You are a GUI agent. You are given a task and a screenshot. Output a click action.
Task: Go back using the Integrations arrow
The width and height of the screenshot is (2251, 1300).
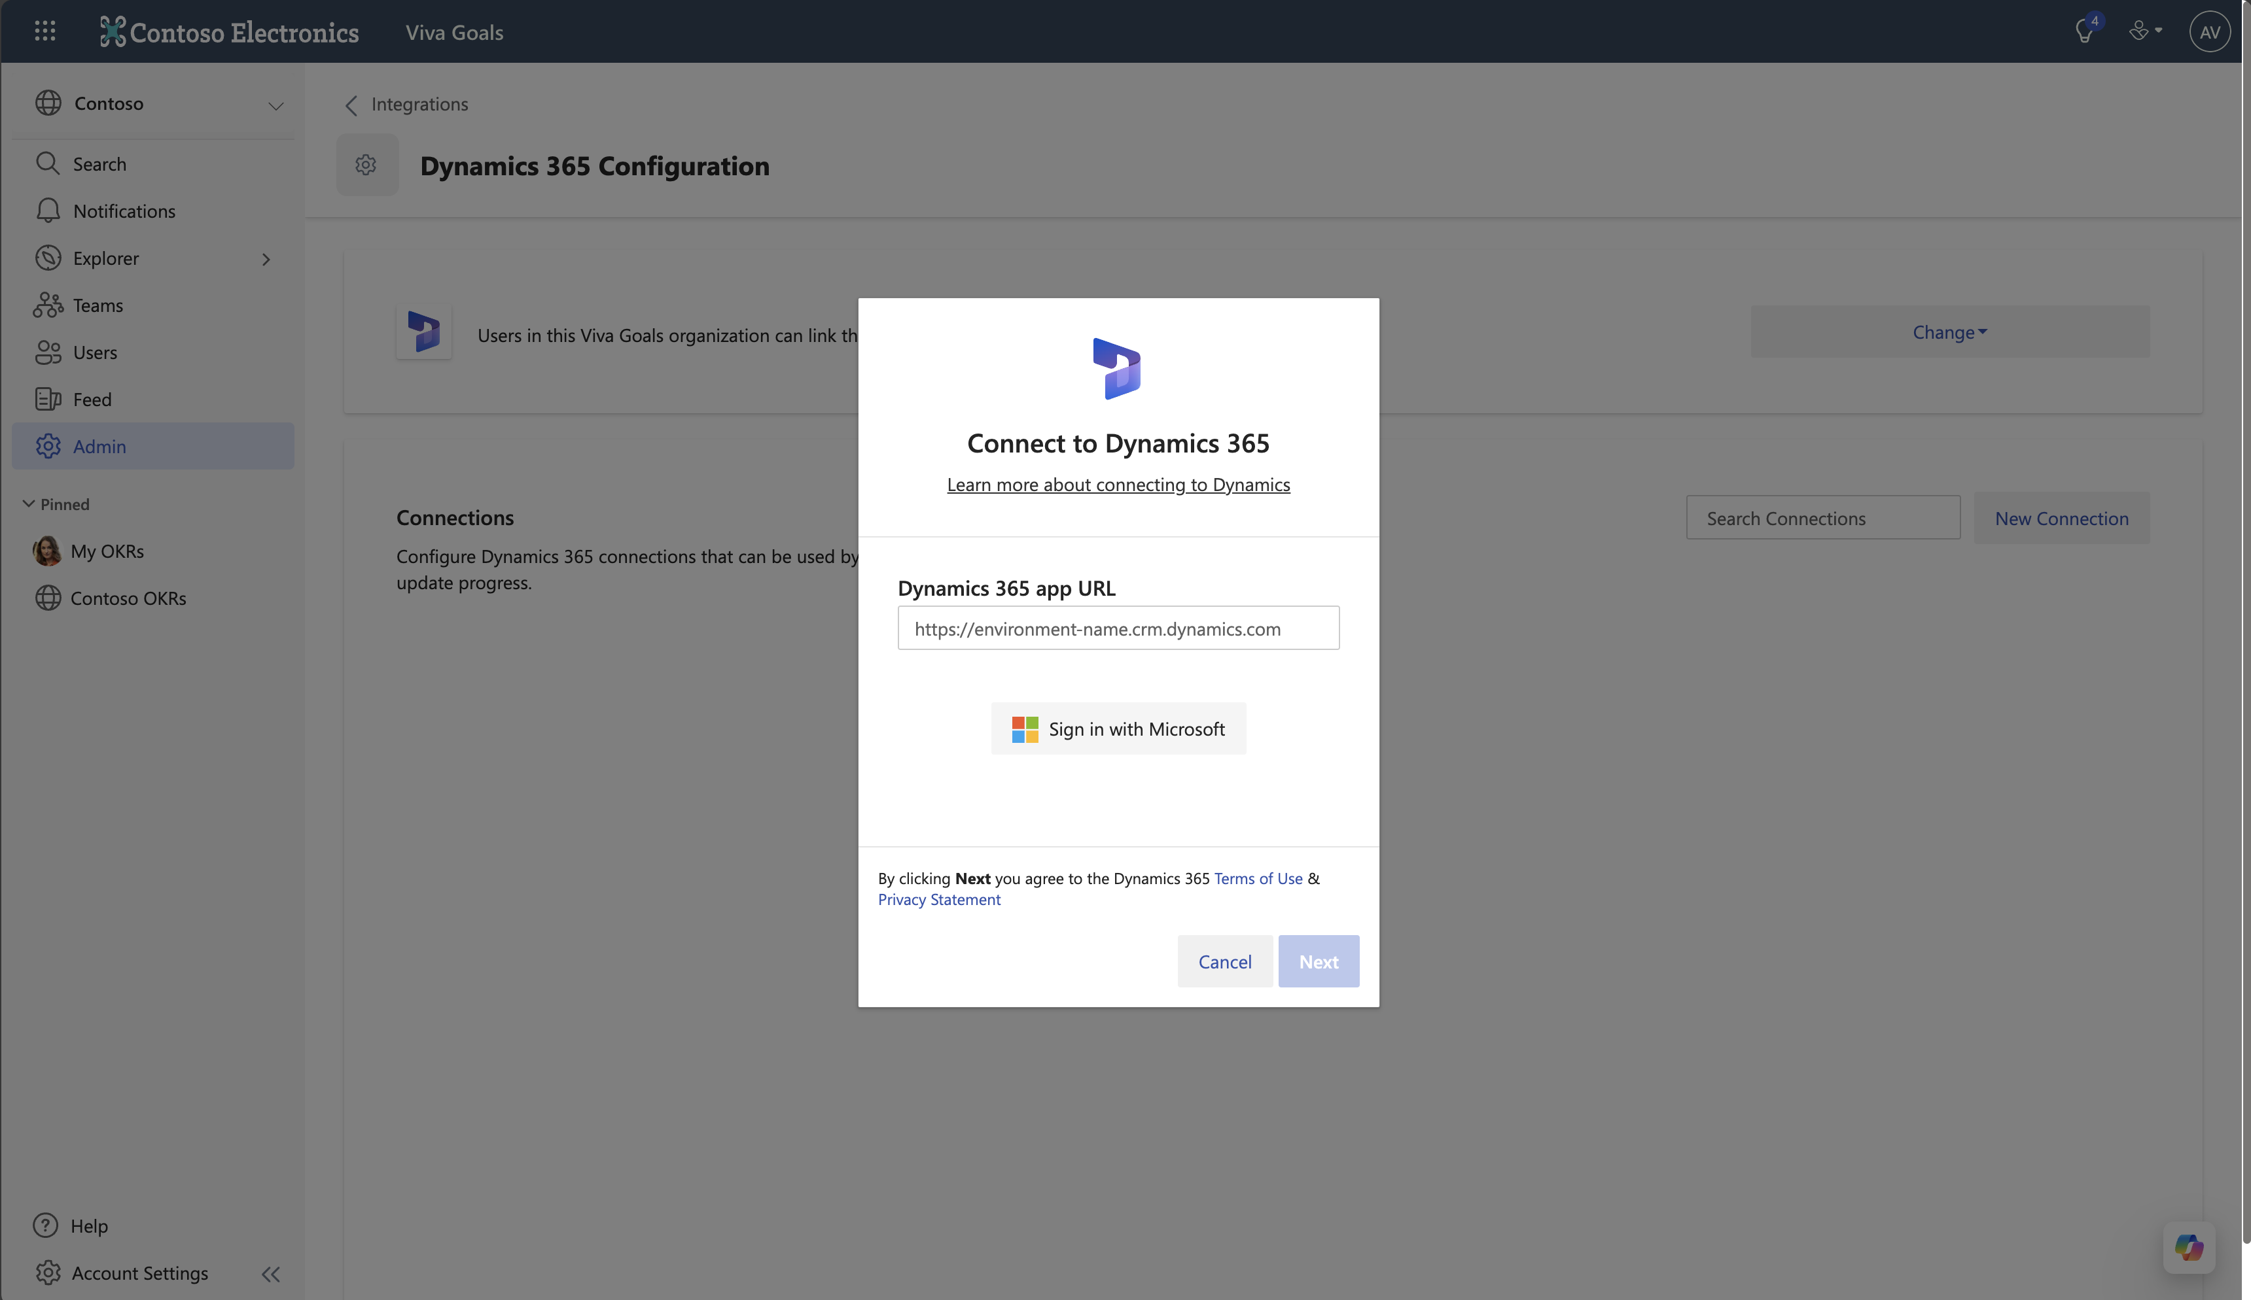point(351,105)
